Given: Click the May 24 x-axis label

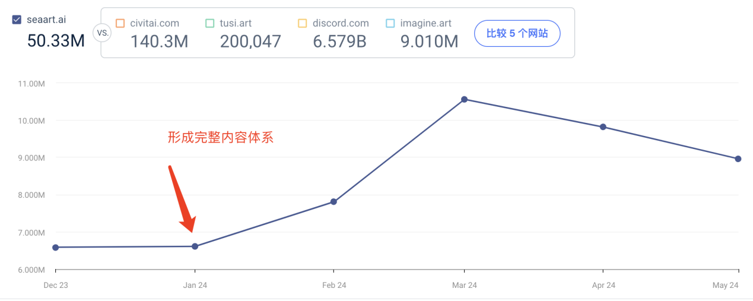Looking at the screenshot, I should tap(726, 286).
